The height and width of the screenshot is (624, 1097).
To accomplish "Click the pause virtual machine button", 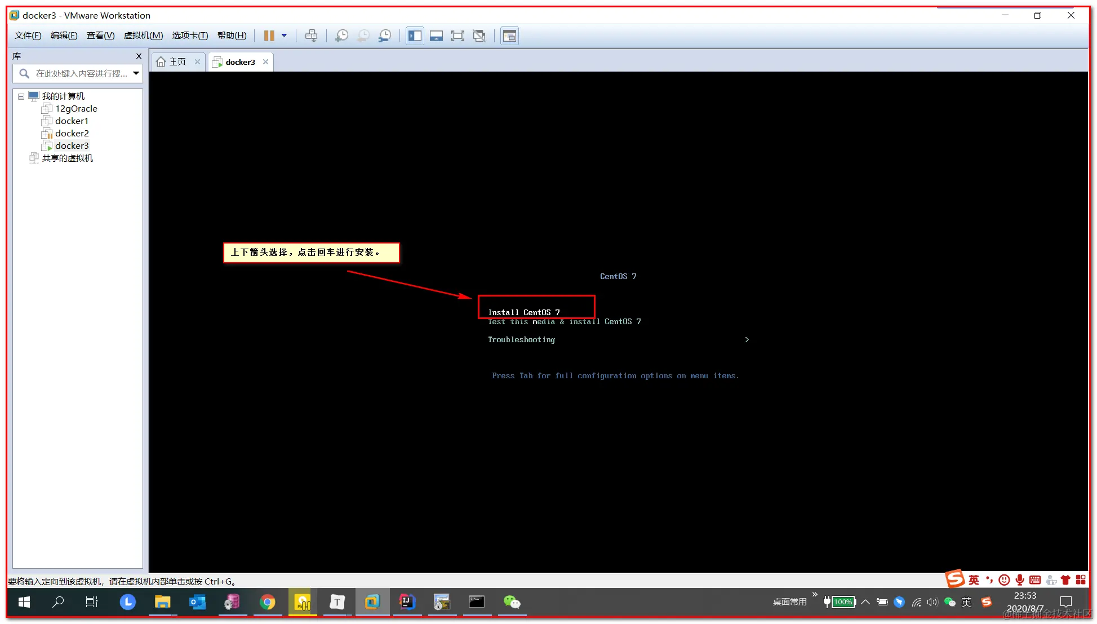I will [269, 36].
